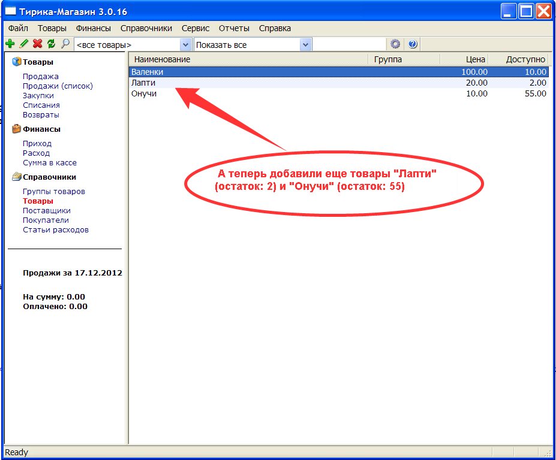Sort by Доступно column header
This screenshot has width=556, height=460.
(x=518, y=59)
